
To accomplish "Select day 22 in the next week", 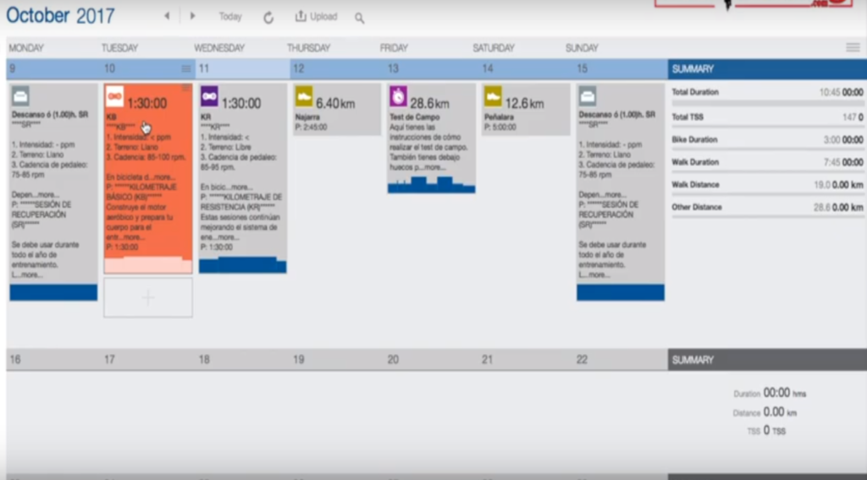I will [x=621, y=360].
